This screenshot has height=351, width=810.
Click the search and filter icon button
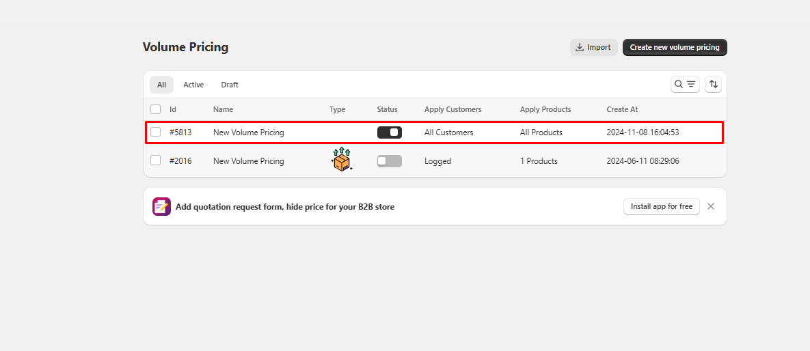tap(684, 84)
